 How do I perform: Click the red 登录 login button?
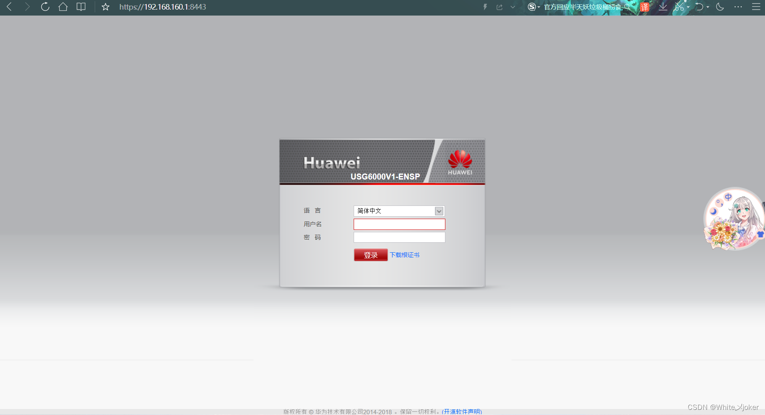(371, 255)
